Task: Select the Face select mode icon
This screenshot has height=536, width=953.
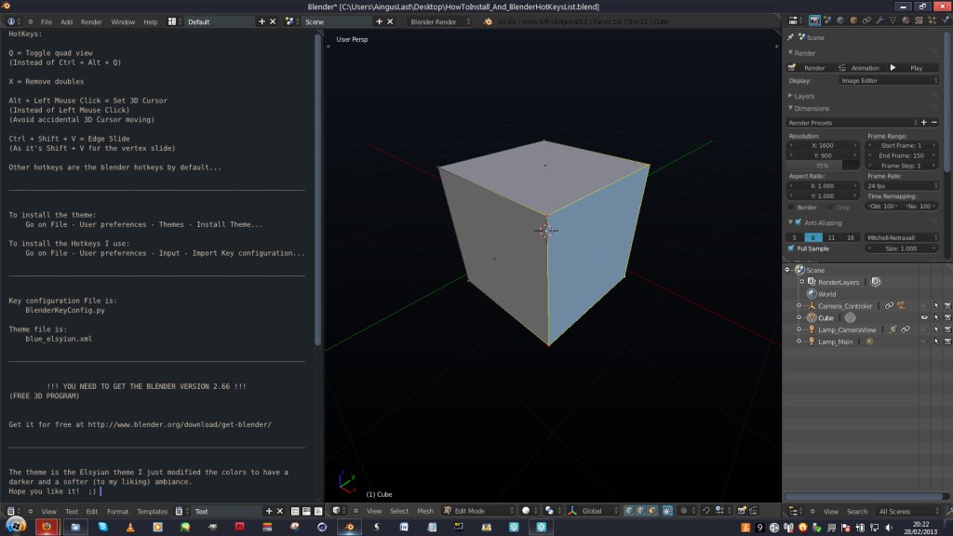Action: [651, 510]
